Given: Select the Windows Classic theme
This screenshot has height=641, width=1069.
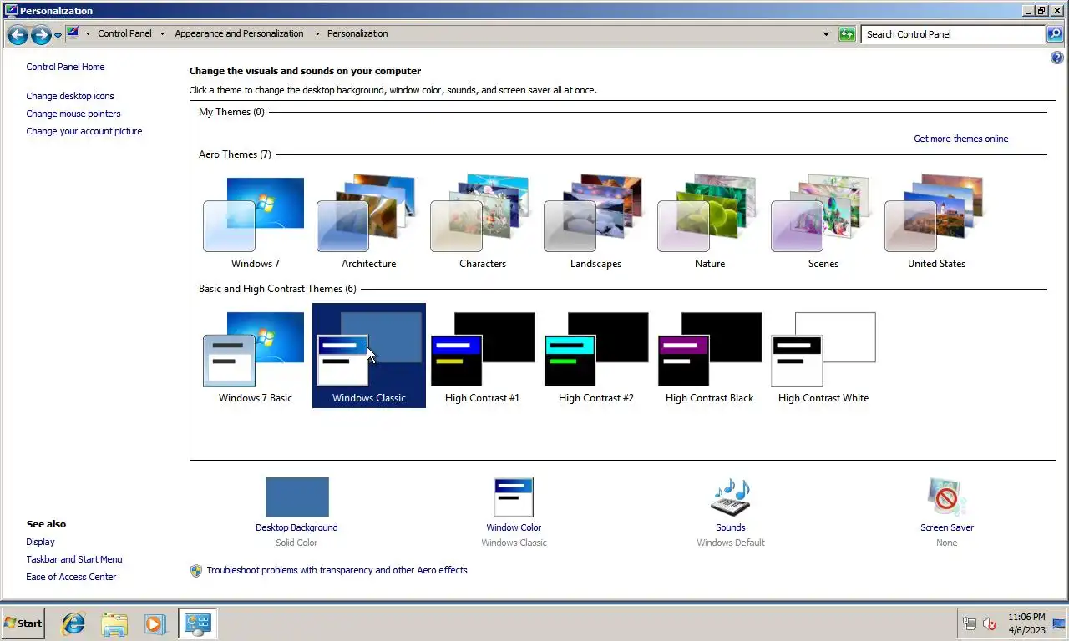Looking at the screenshot, I should 368,356.
